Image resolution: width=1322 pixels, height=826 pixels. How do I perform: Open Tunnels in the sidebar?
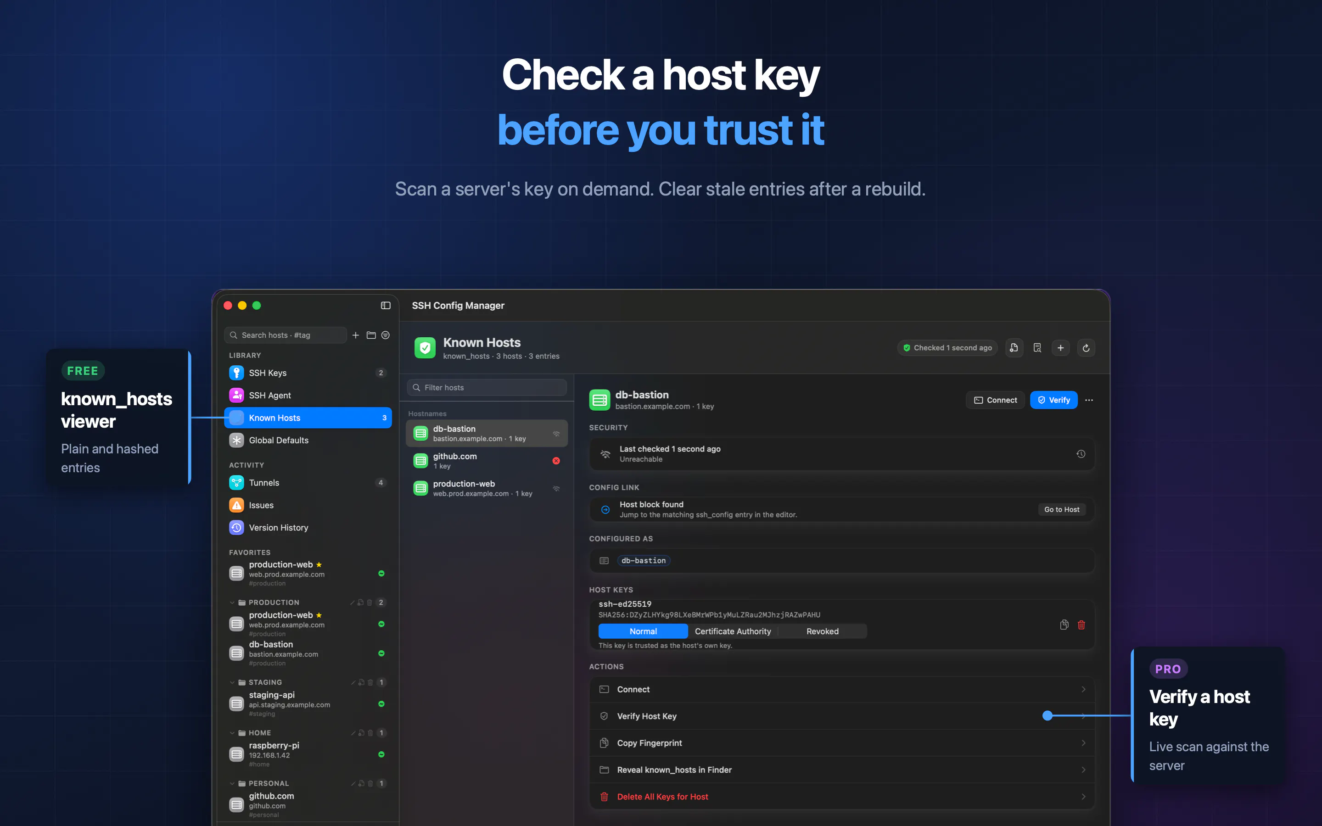tap(308, 482)
